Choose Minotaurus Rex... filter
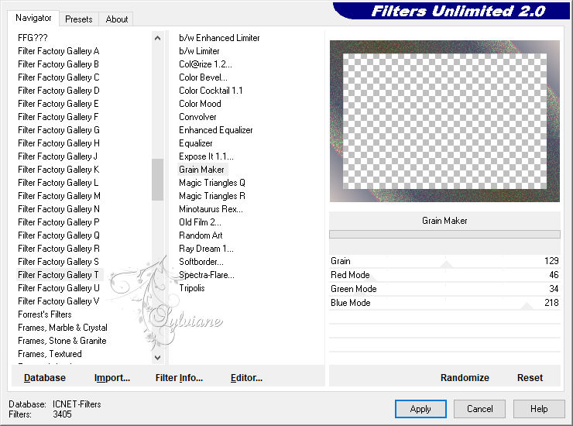Screen dimensions: 573x426 (211, 209)
